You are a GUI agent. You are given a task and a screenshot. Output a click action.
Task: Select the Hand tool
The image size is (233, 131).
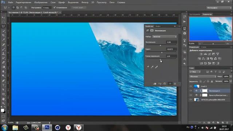click(3, 99)
